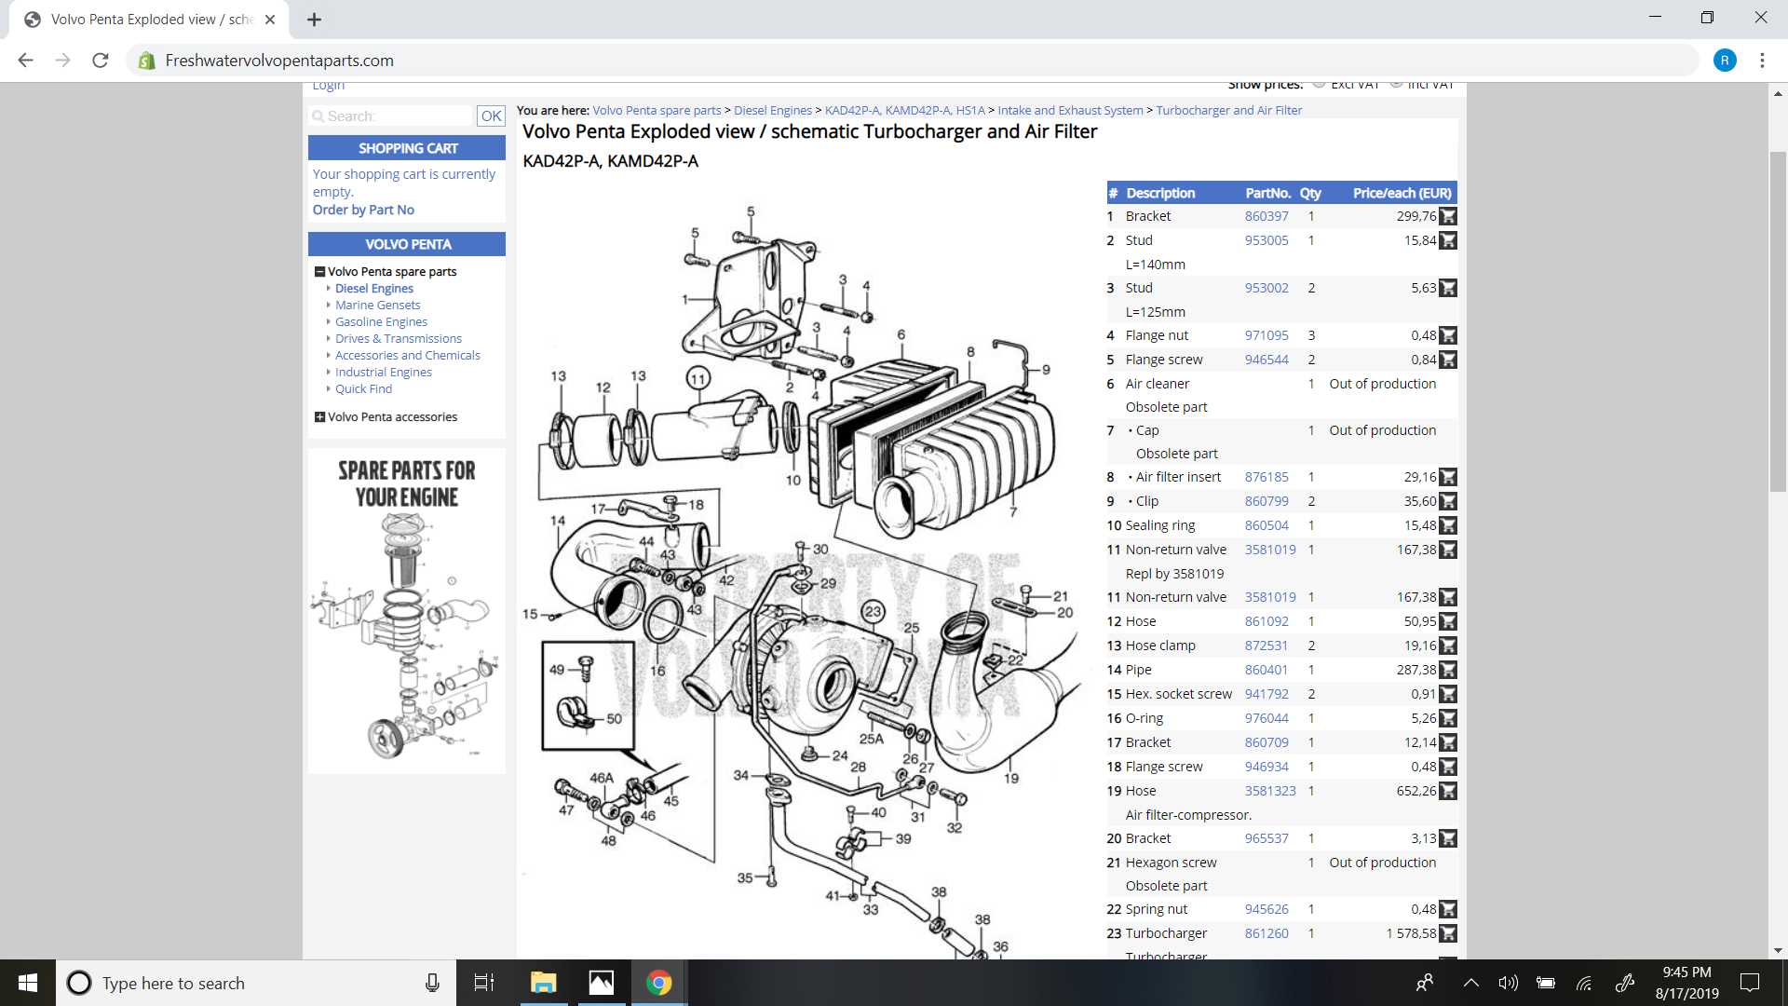
Task: Add Air filter insert 876185 to cart
Action: click(x=1448, y=477)
